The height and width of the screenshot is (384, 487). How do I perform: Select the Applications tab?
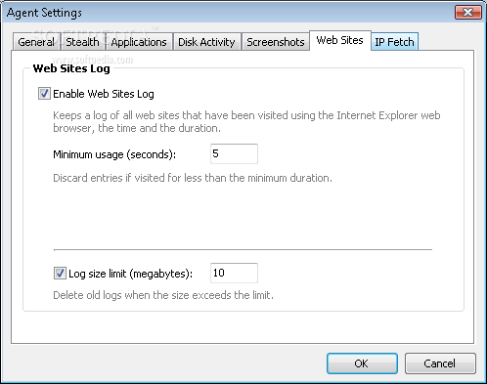coord(139,42)
